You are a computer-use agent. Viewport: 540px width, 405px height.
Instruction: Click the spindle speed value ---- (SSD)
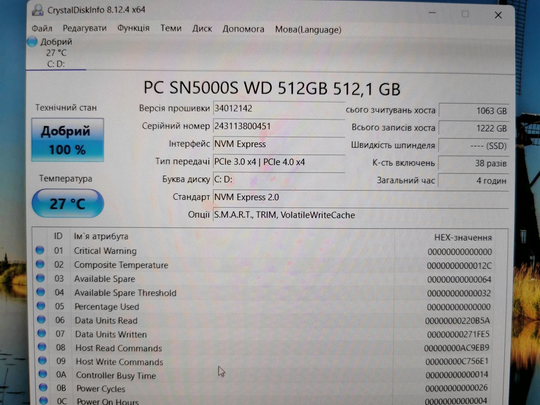tap(474, 146)
